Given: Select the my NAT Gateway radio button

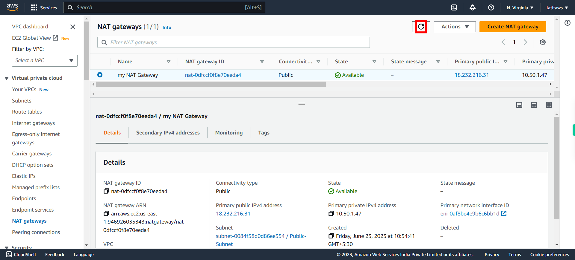Looking at the screenshot, I should coord(100,75).
